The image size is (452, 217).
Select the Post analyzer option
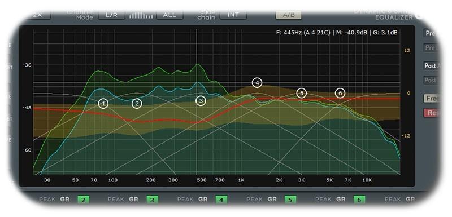(432, 66)
